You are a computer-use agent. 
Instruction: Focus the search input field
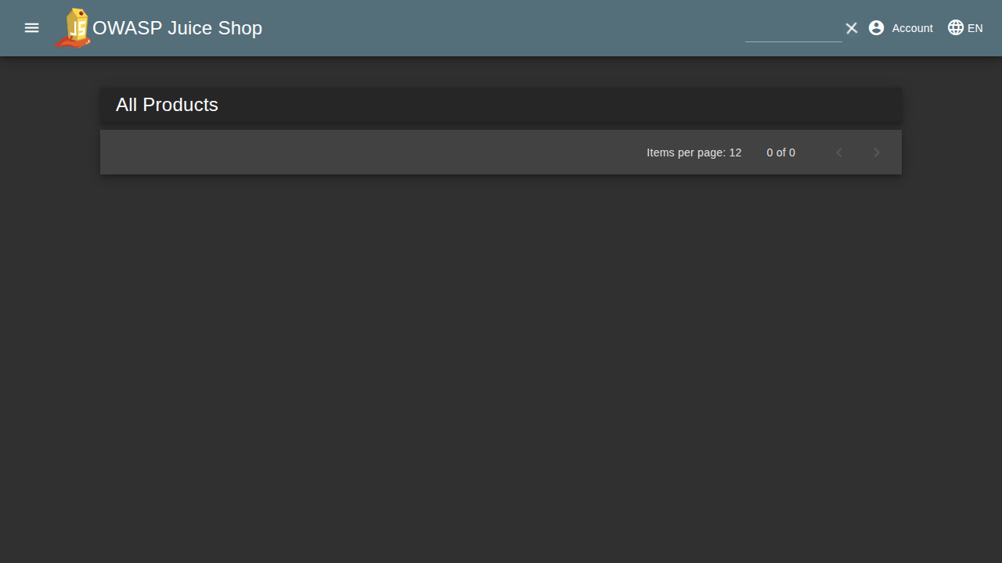[793, 28]
